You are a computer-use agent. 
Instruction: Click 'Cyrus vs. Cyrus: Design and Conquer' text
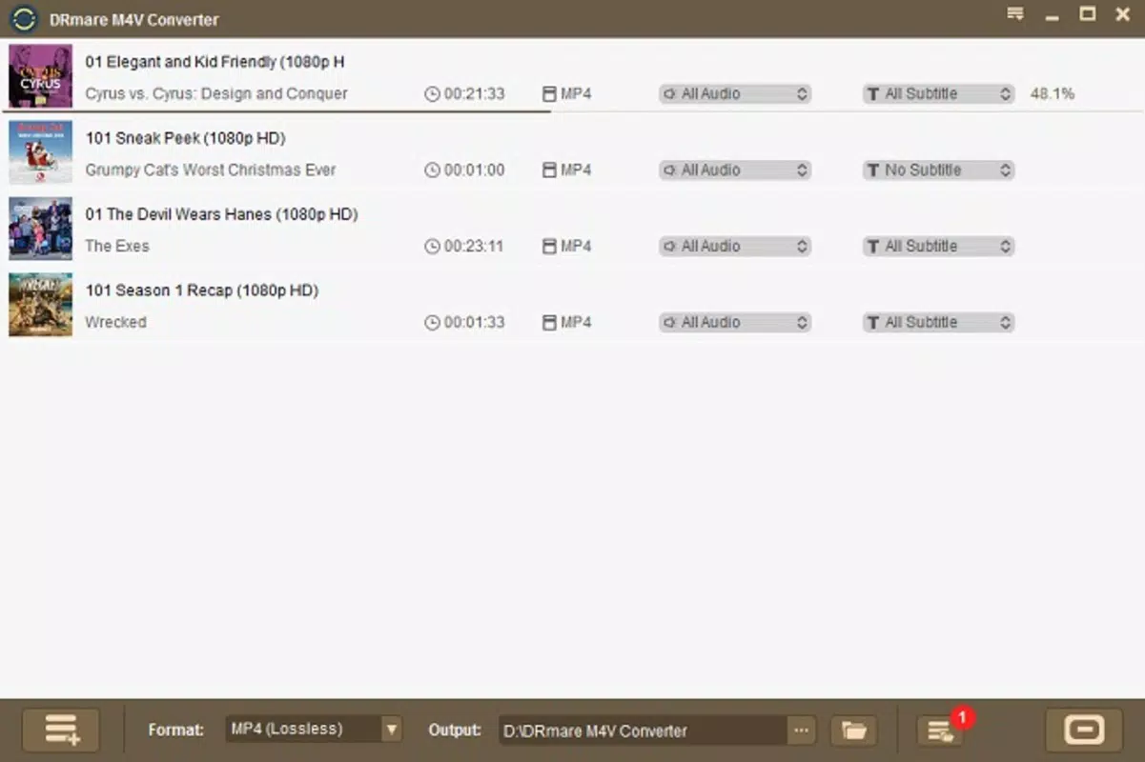pyautogui.click(x=216, y=93)
